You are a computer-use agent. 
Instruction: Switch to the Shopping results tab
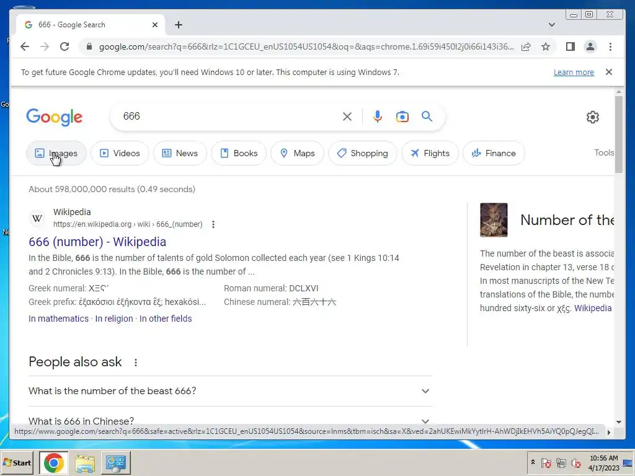(362, 153)
